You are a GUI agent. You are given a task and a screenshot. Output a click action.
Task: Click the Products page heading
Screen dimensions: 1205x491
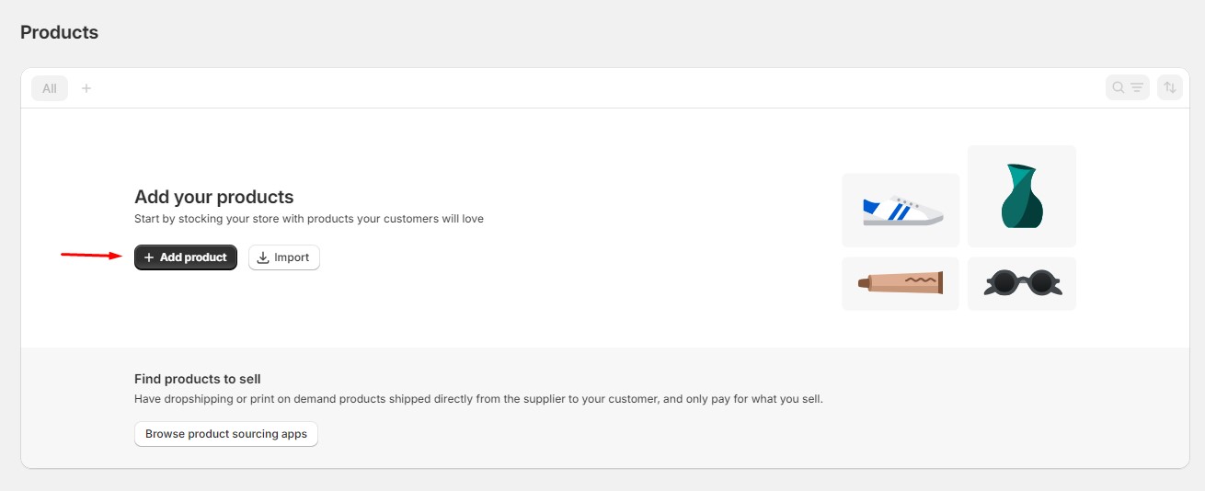pos(59,32)
